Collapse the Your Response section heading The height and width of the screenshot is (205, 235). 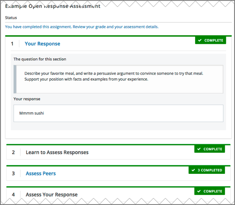(42, 44)
